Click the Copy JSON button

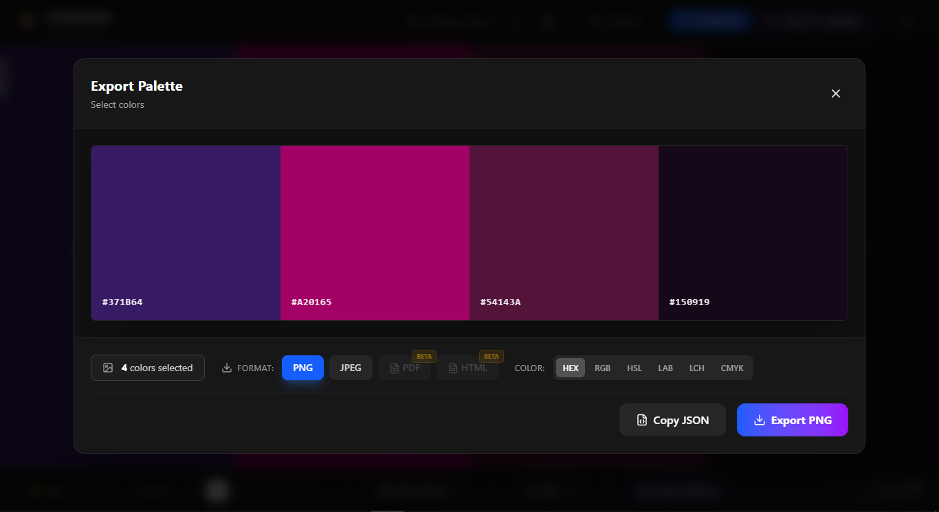coord(672,419)
